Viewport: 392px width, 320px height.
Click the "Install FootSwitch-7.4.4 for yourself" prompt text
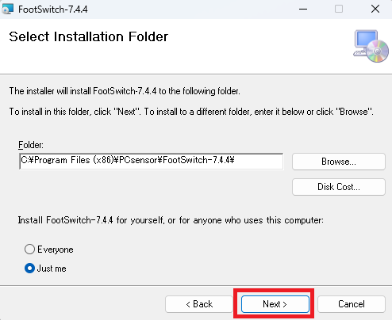coord(171,220)
